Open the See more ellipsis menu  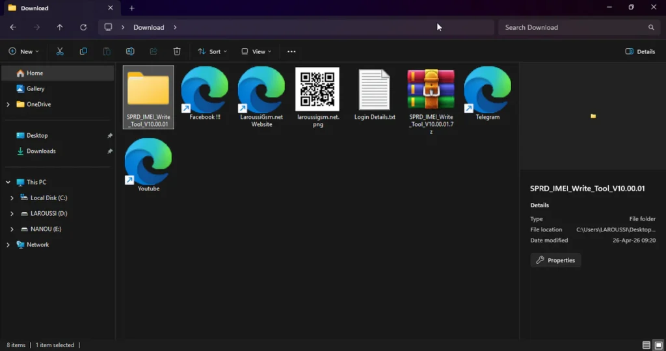click(x=291, y=51)
